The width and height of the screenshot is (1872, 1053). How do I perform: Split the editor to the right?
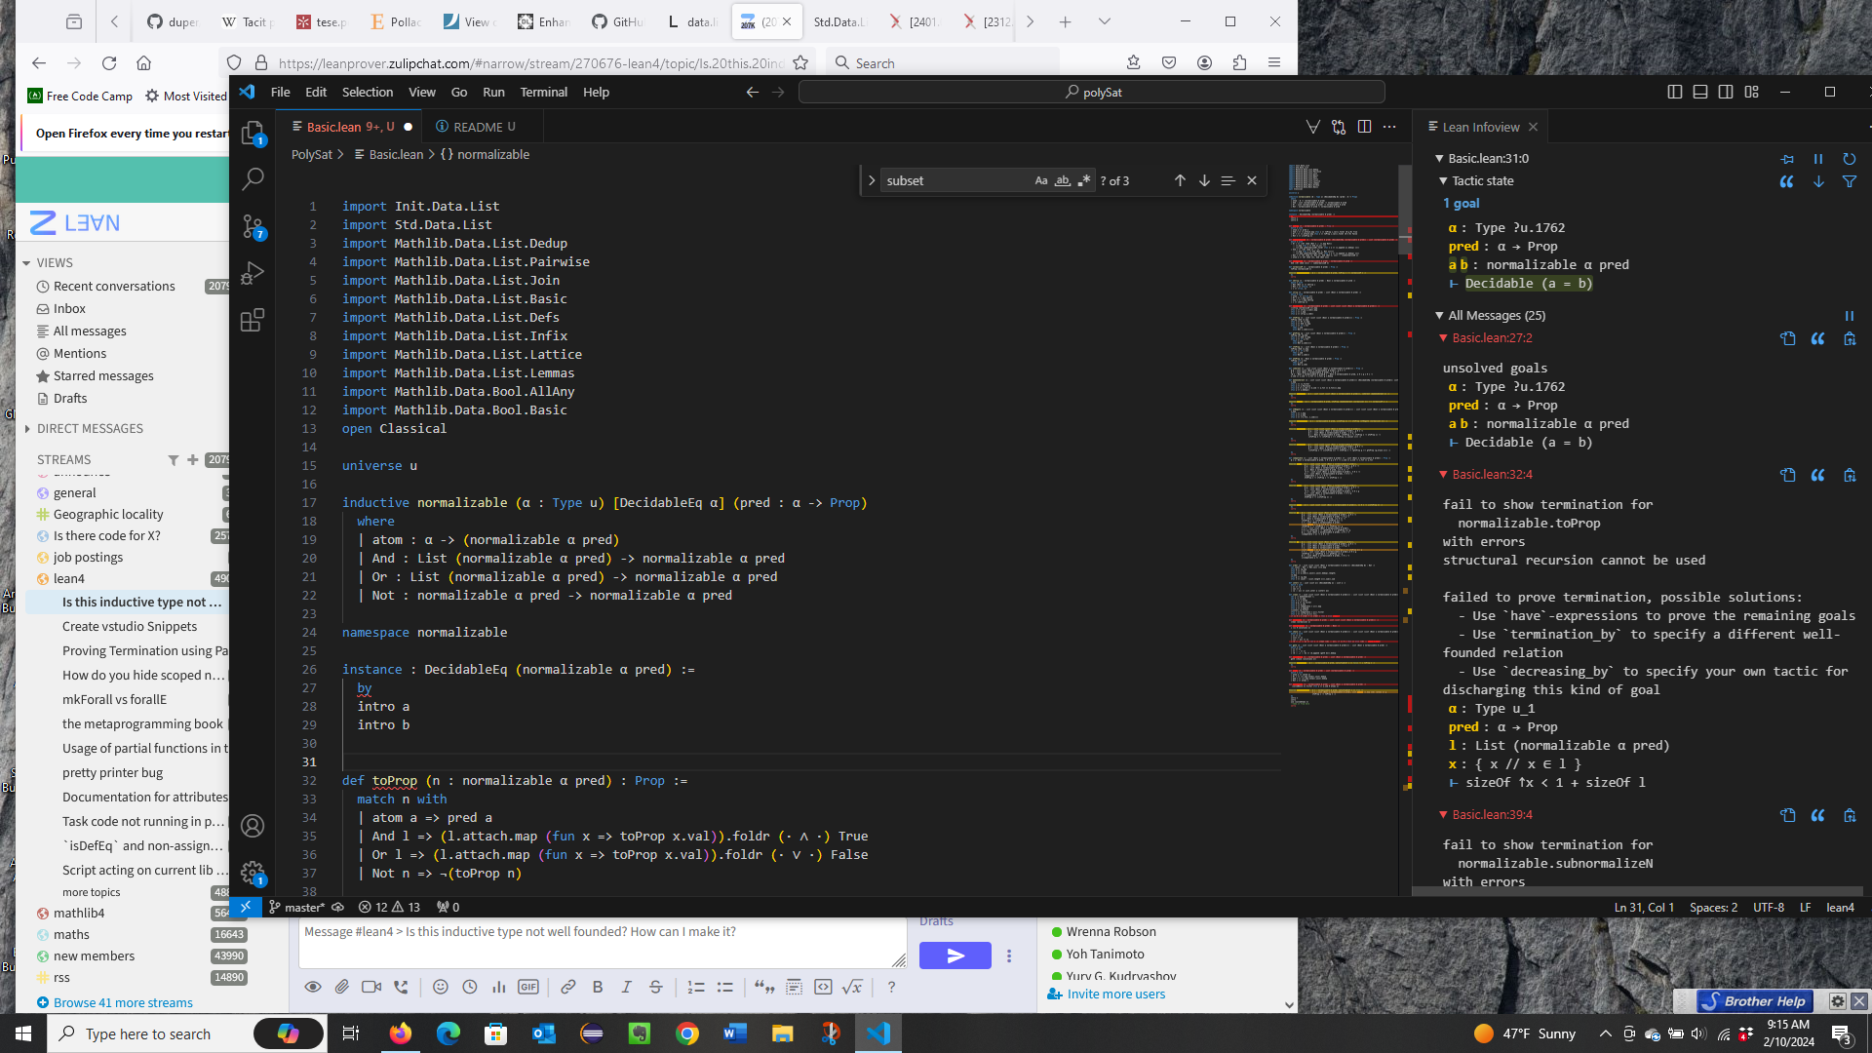tap(1364, 127)
